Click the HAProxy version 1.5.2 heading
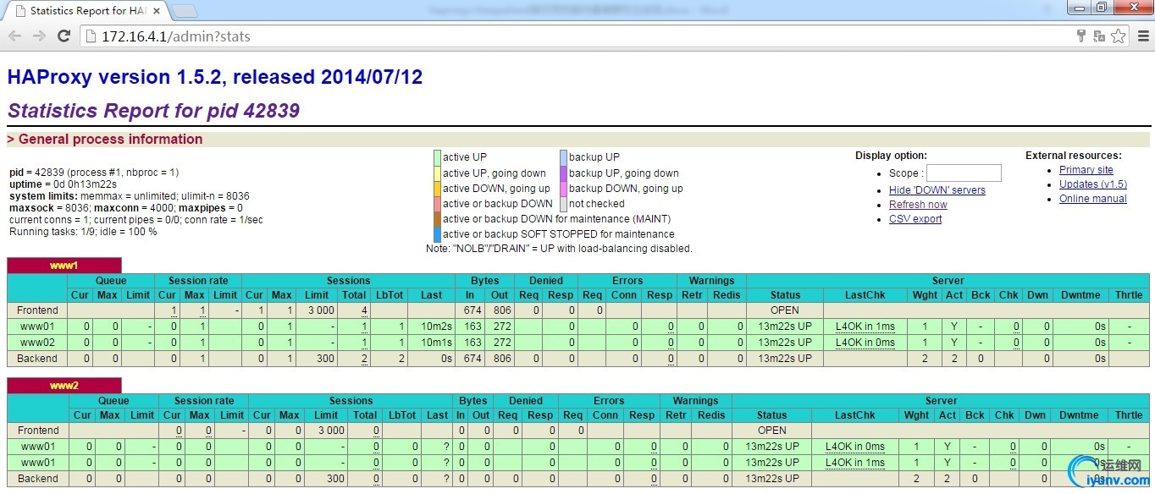The image size is (1155, 494). 215,77
